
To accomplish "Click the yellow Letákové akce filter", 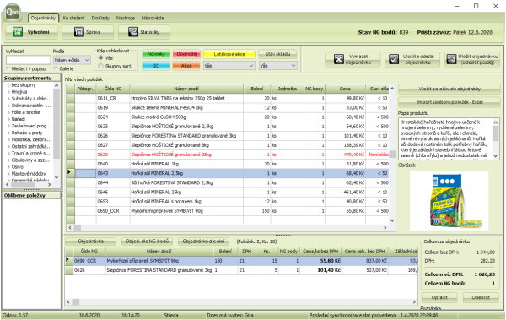I will [x=229, y=54].
